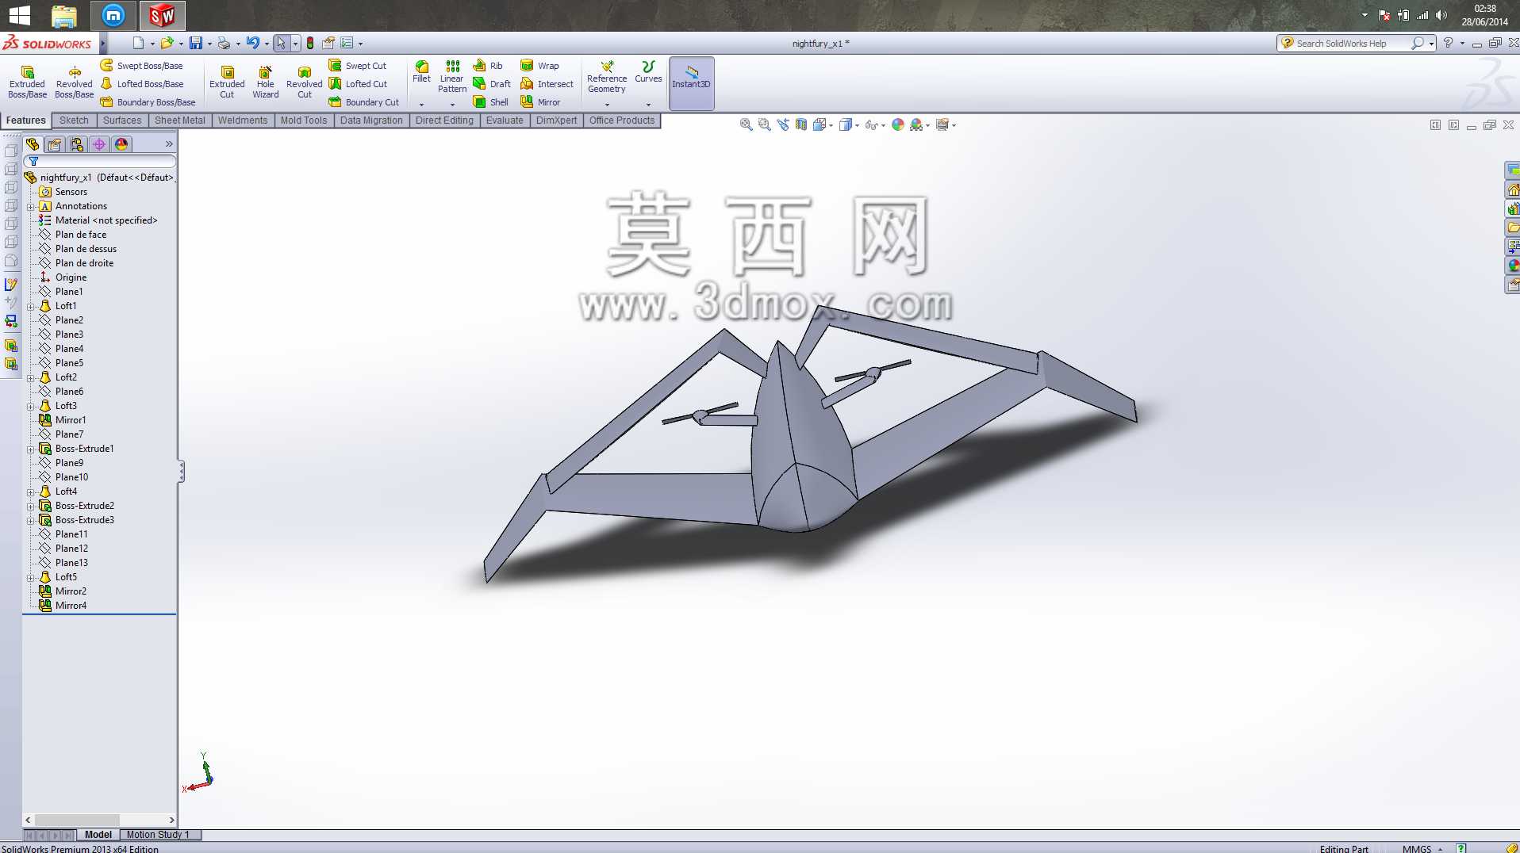Viewport: 1520px width, 853px height.
Task: Click the Rib tool
Action: click(x=488, y=66)
